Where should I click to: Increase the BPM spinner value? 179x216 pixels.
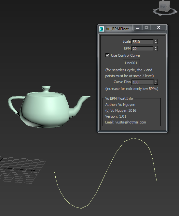(156, 47)
